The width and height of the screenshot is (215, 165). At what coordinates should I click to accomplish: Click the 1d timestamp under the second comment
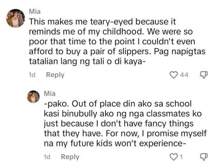[x=47, y=156]
